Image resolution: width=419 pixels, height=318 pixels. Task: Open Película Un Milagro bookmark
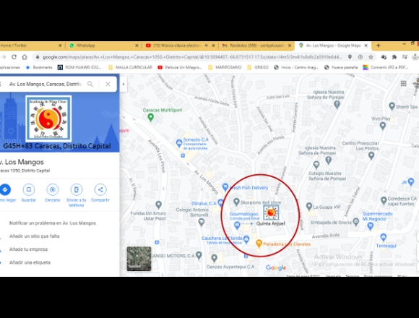180,67
